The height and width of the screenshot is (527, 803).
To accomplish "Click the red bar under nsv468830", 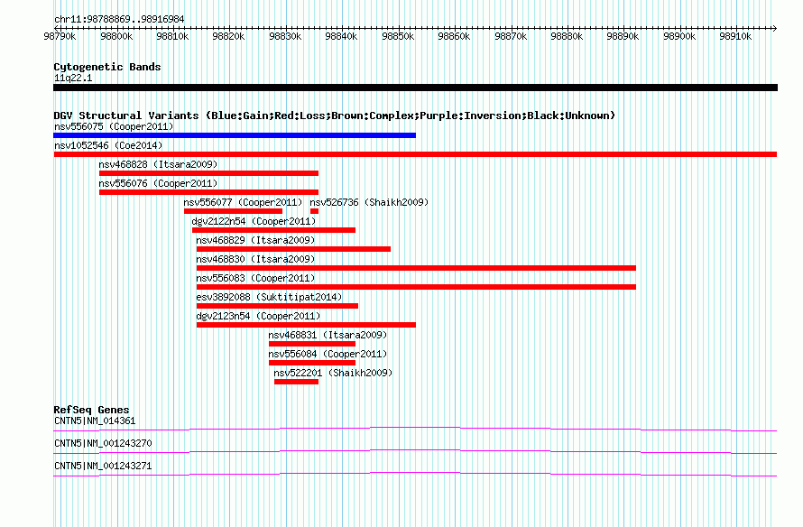I will [416, 268].
